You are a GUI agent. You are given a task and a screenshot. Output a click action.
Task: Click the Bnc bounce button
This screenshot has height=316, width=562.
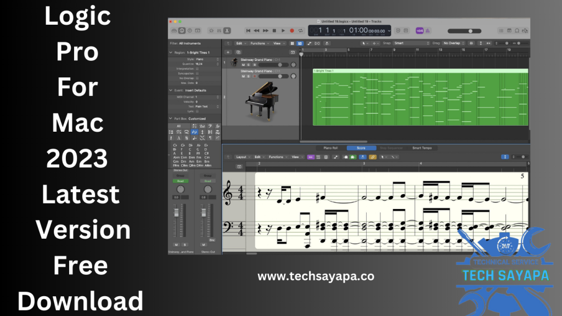212,240
